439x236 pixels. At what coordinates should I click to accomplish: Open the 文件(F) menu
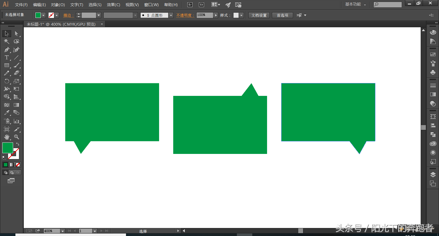coord(21,5)
